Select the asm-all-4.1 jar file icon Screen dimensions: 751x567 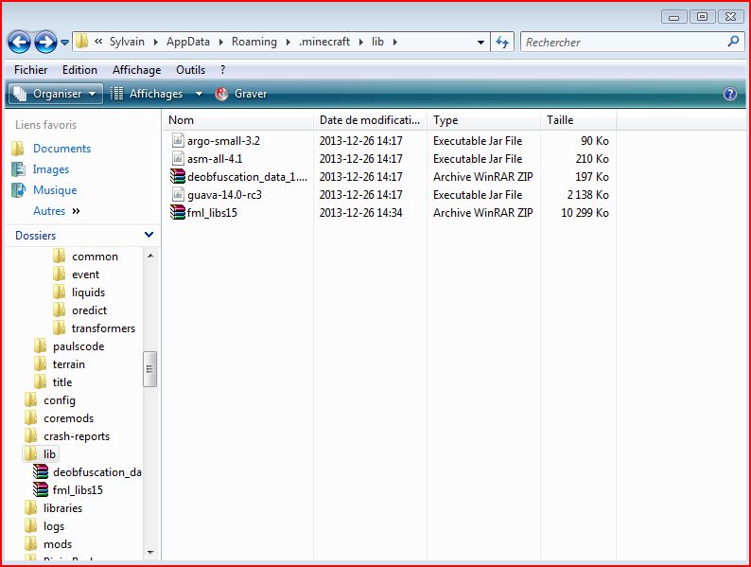pos(178,158)
